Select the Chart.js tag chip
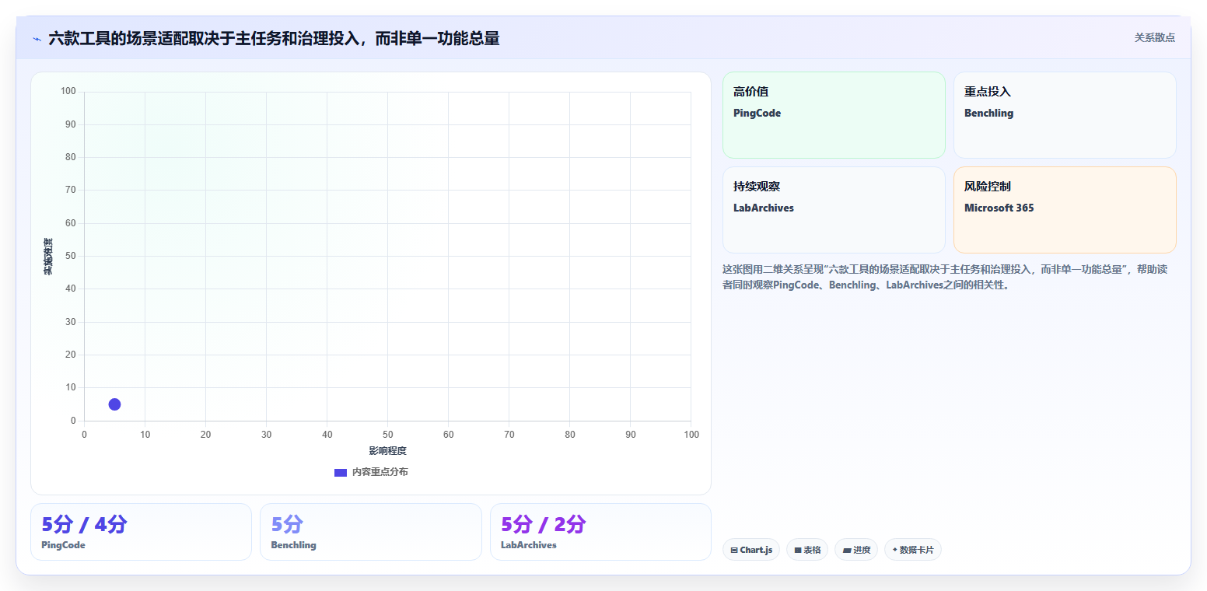 pos(751,550)
